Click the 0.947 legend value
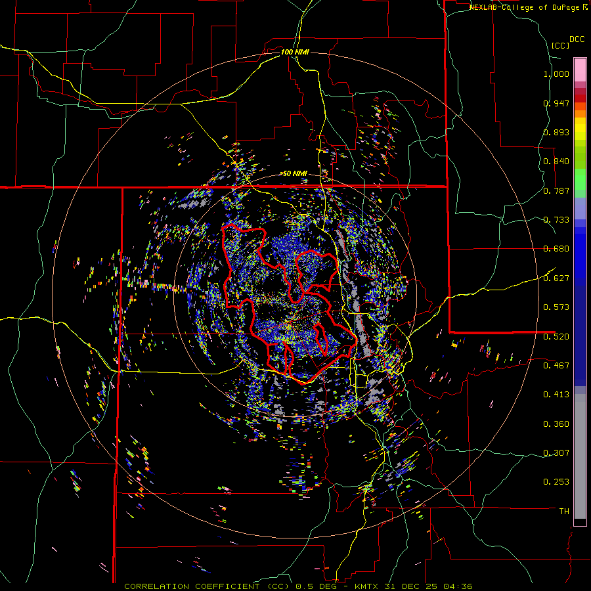591x591 pixels. pos(556,103)
